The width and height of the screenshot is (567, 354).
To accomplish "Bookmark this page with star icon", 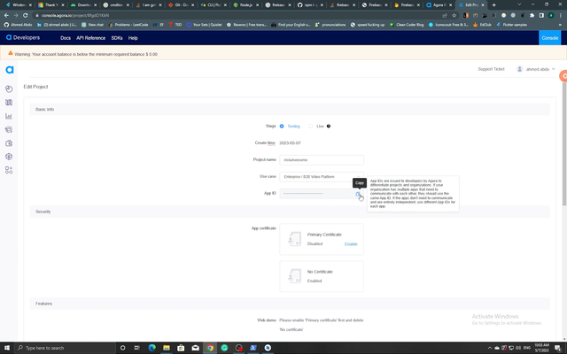I will (454, 16).
